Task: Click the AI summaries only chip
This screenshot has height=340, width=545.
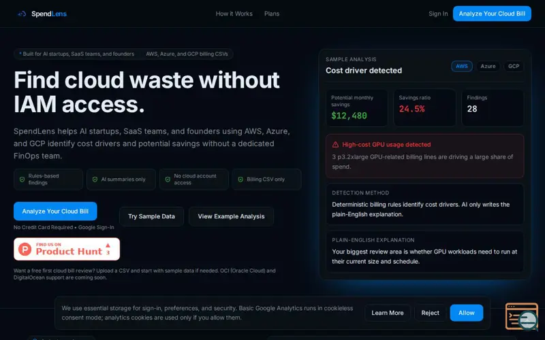Action: pos(121,180)
